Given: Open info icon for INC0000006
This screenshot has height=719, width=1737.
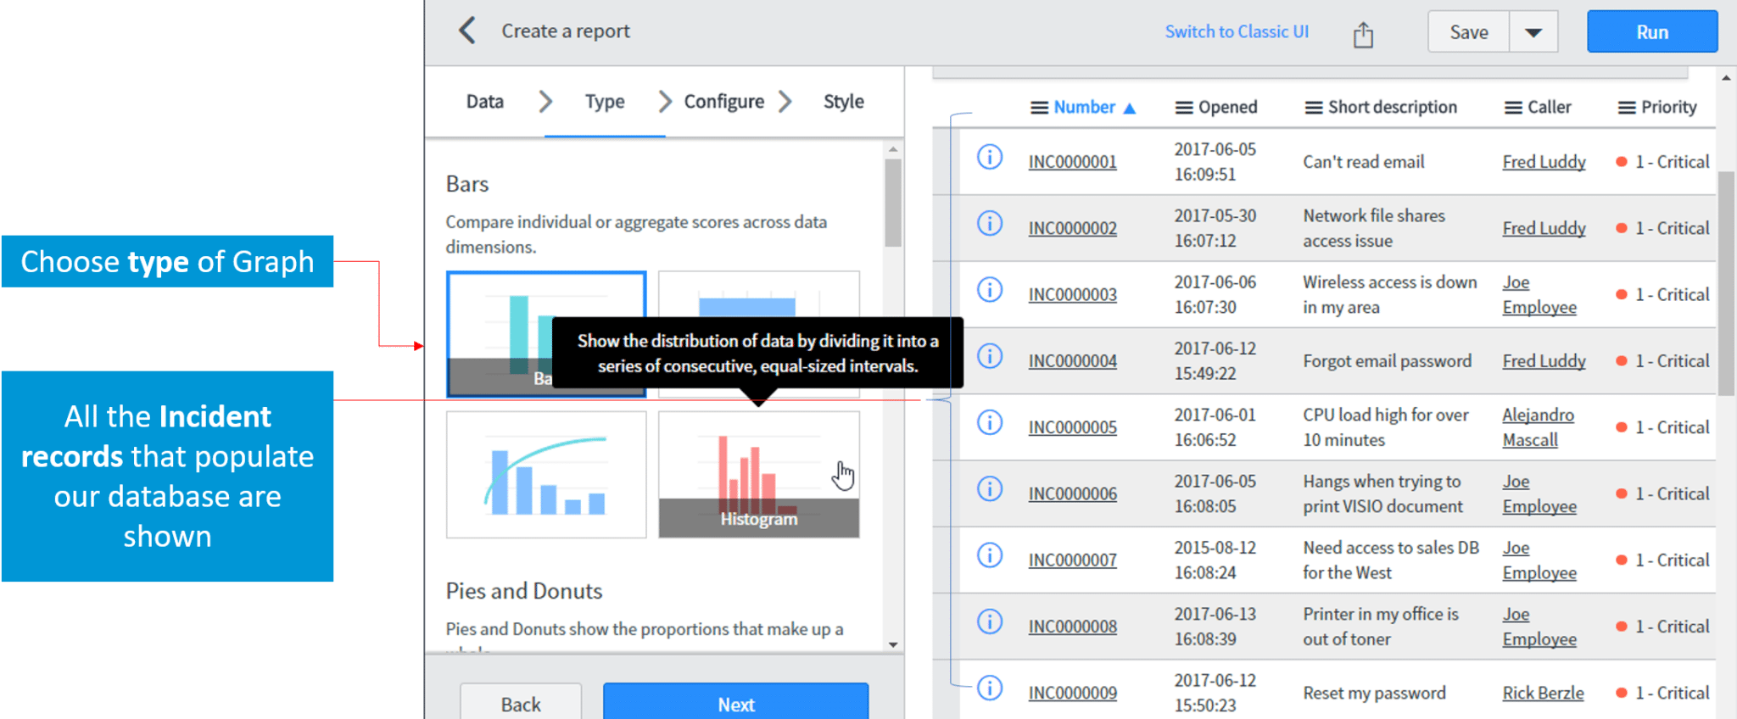Looking at the screenshot, I should pos(989,488).
